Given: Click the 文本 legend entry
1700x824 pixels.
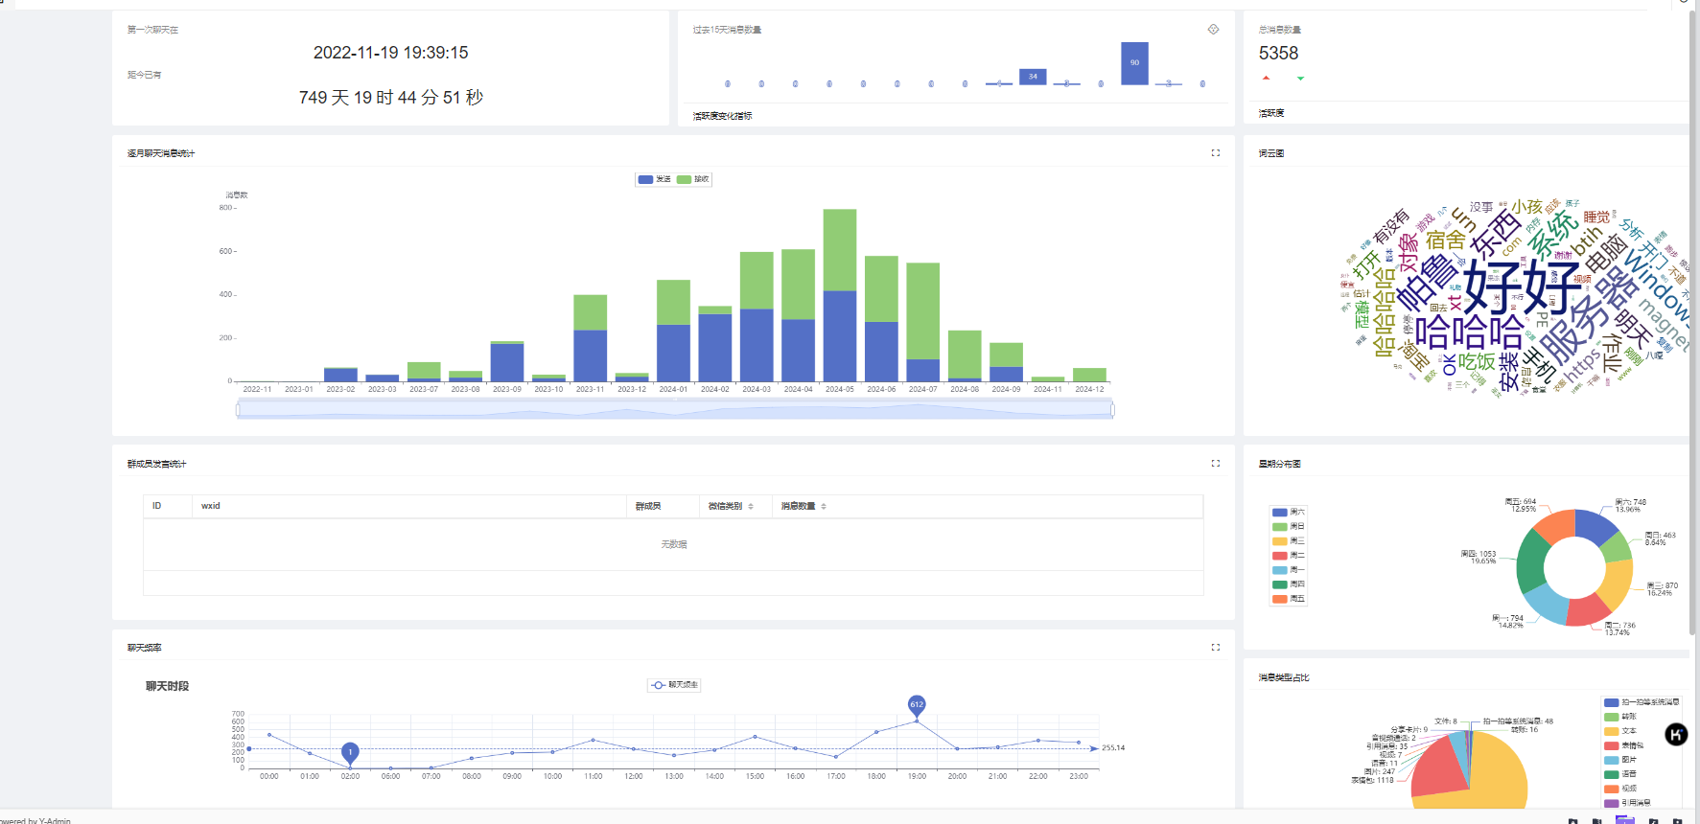Looking at the screenshot, I should point(1621,731).
